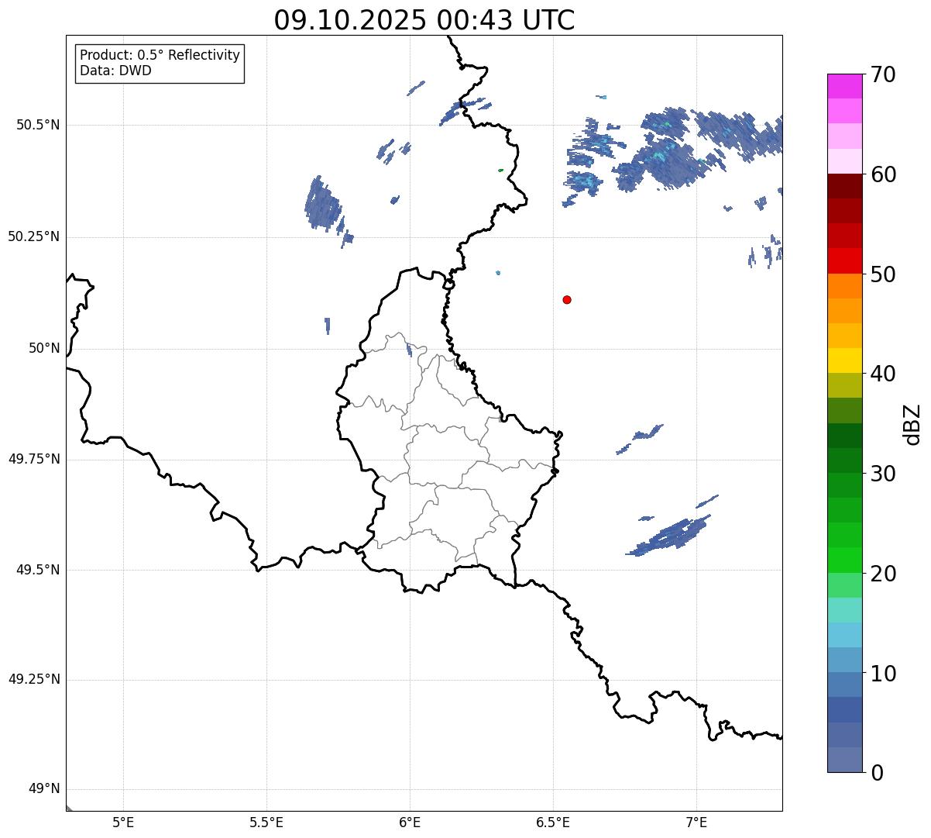Click the 'dBZ' colorbar axis label
Image resolution: width=931 pixels, height=838 pixels.
[912, 423]
